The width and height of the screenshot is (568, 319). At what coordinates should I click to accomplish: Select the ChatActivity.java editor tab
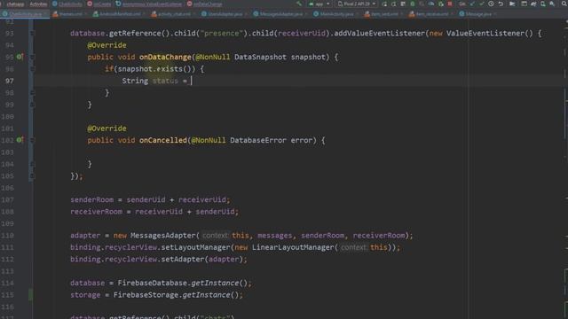tap(24, 14)
